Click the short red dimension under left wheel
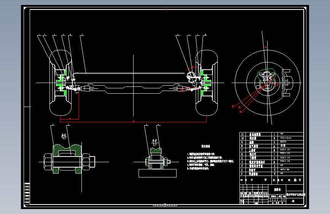330x214 pixels. pyautogui.click(x=70, y=119)
